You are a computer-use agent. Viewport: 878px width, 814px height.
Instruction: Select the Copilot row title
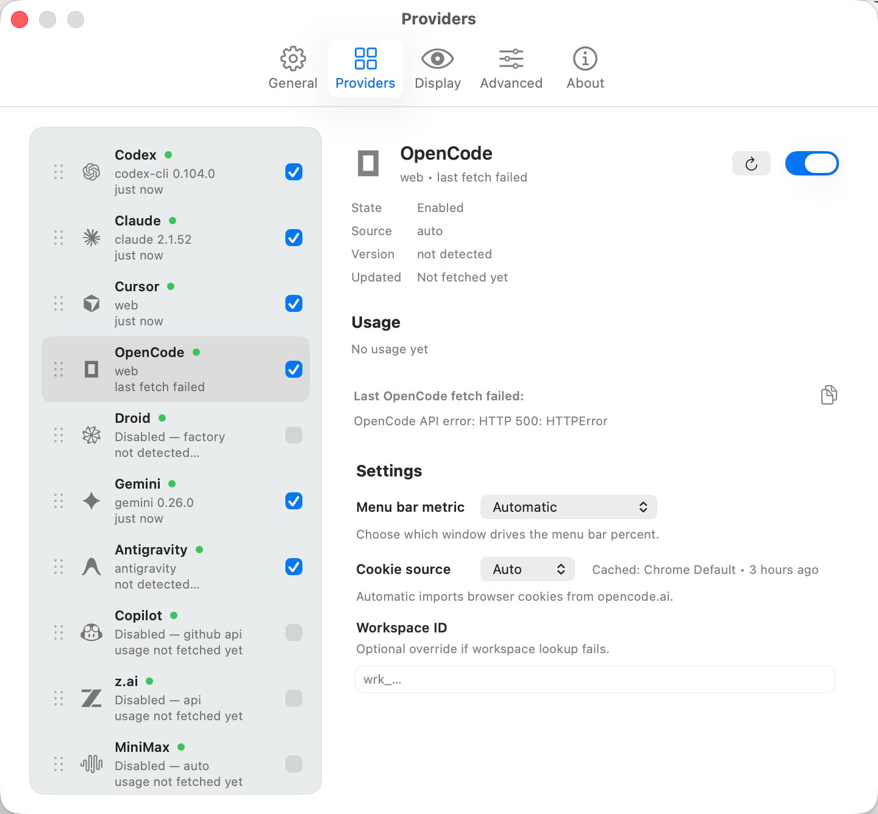pyautogui.click(x=138, y=615)
